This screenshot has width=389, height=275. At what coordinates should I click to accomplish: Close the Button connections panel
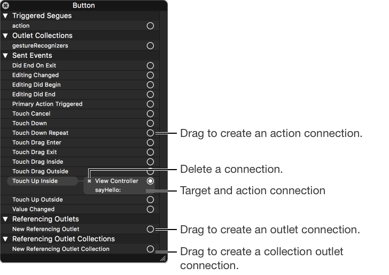click(5, 5)
